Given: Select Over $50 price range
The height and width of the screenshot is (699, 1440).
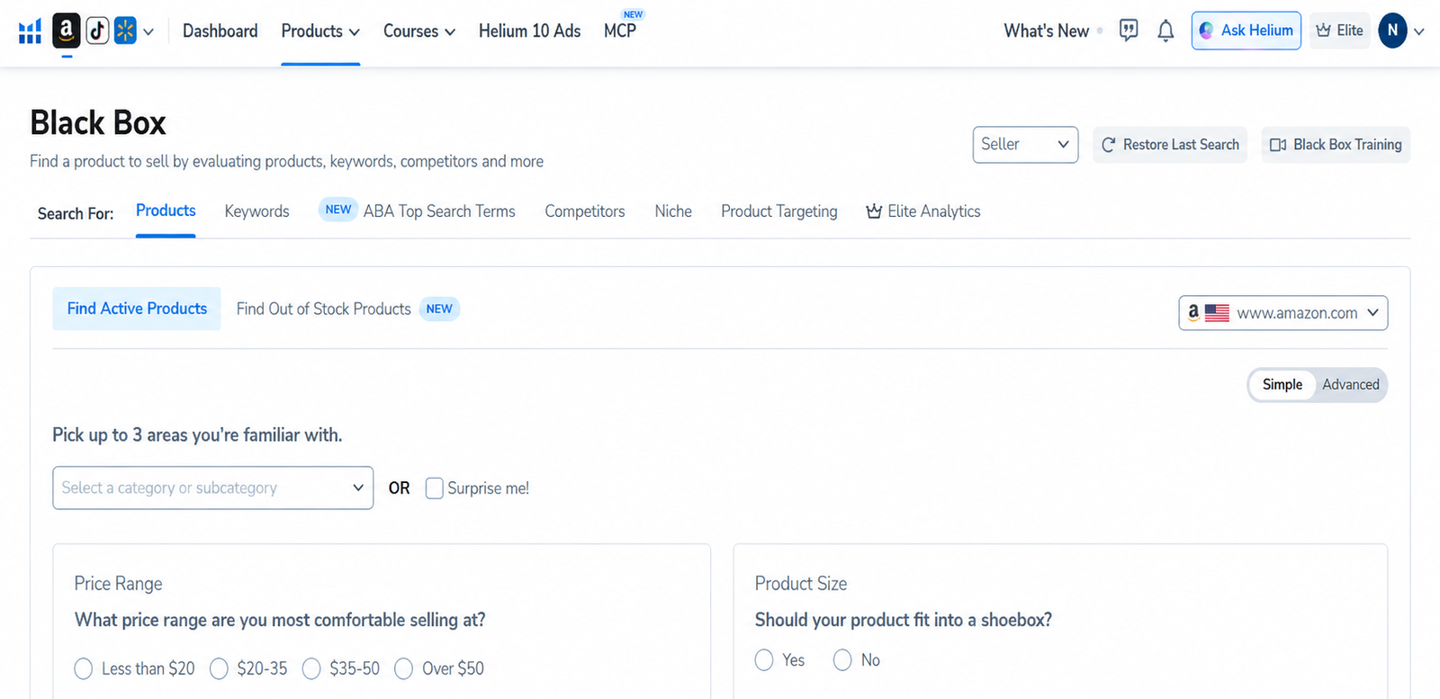Looking at the screenshot, I should [404, 668].
